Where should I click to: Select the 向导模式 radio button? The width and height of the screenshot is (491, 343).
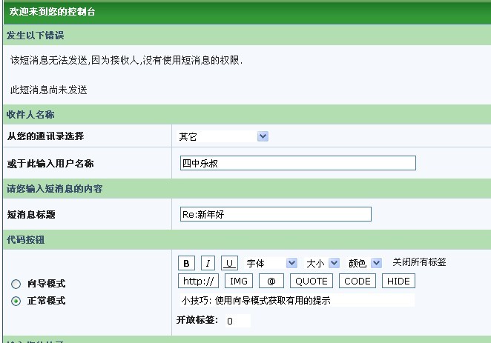tap(16, 284)
